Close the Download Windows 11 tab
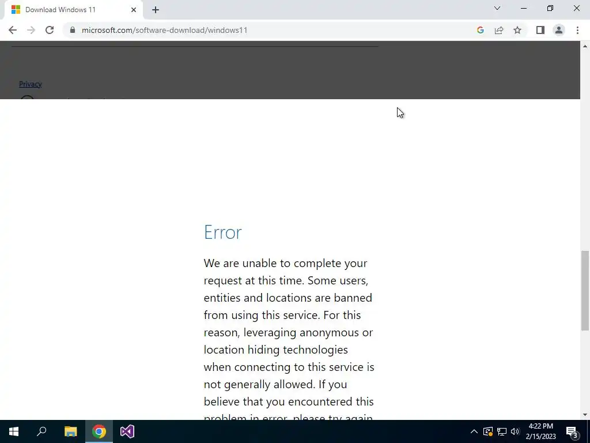Image resolution: width=590 pixels, height=443 pixels. click(x=134, y=10)
